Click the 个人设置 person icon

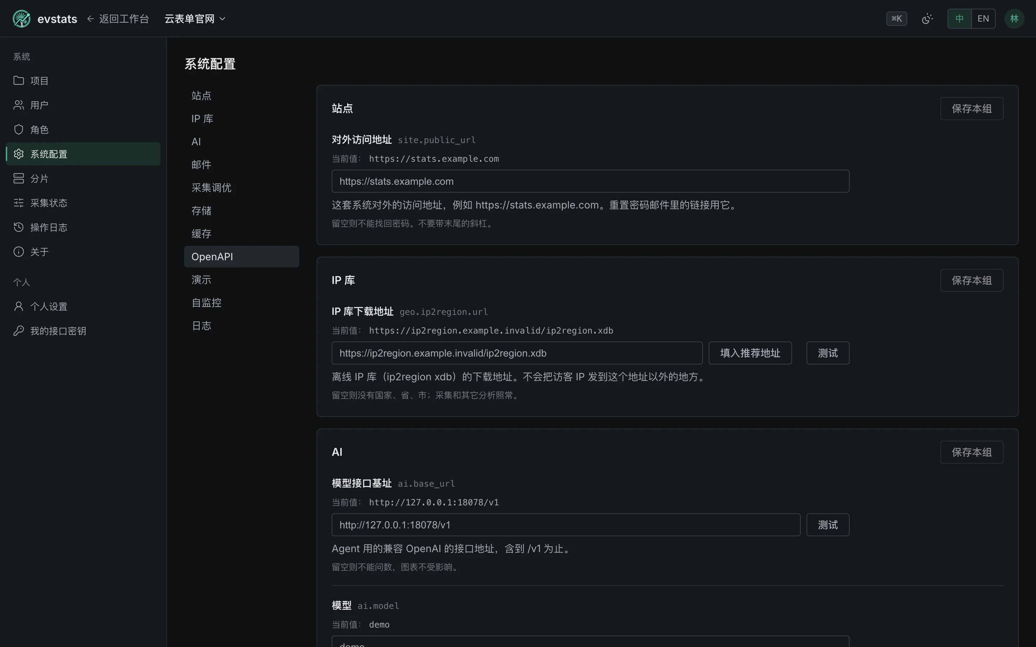18,306
